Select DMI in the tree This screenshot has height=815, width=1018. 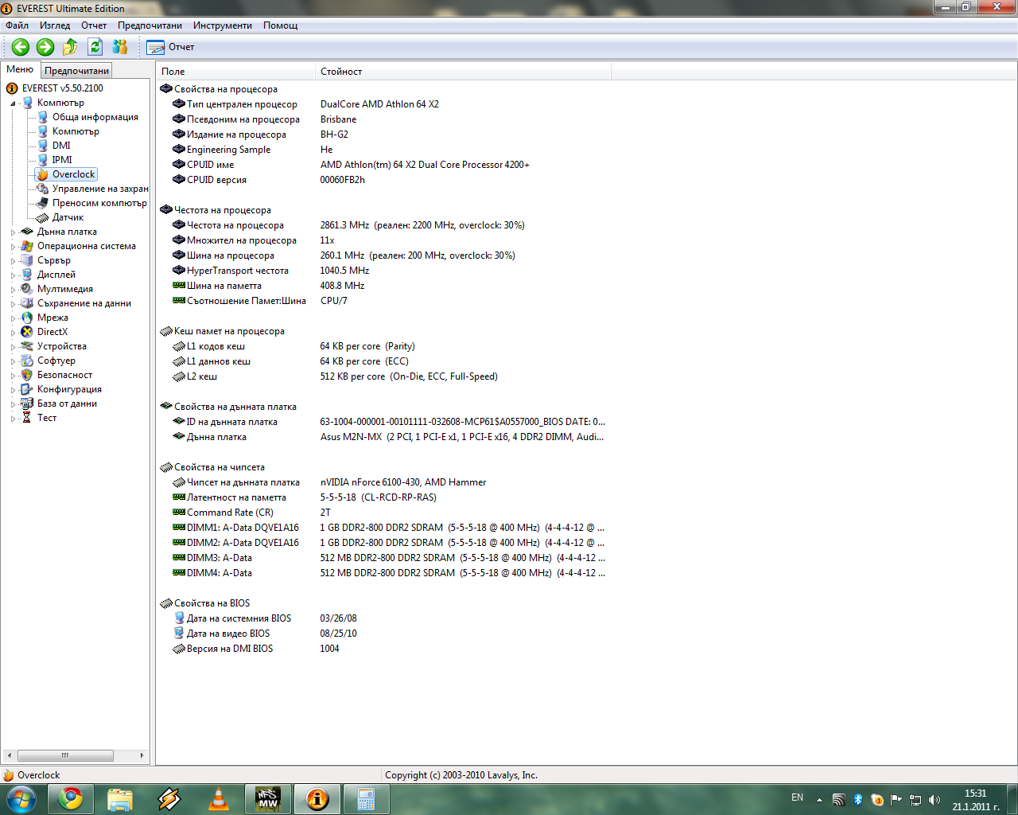tap(61, 146)
